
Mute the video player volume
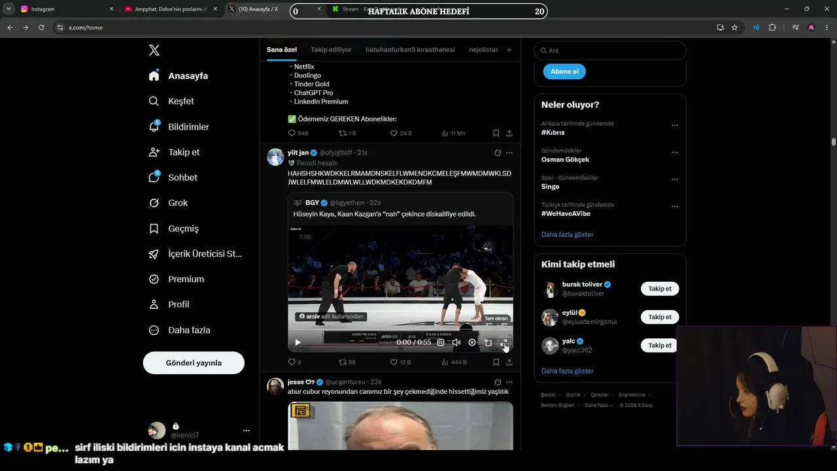point(456,342)
